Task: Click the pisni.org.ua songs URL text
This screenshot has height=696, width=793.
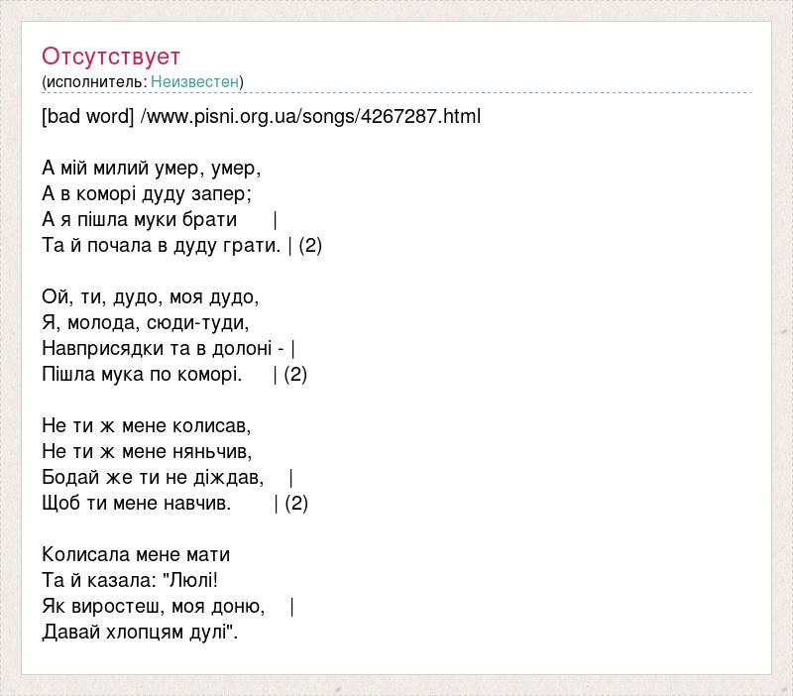Action: pos(310,116)
